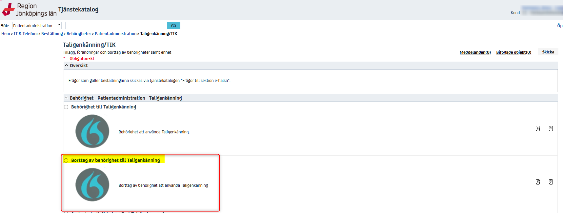This screenshot has width=563, height=213.
Task: Open the Patientadministration search category dropdown
Action: (x=37, y=26)
